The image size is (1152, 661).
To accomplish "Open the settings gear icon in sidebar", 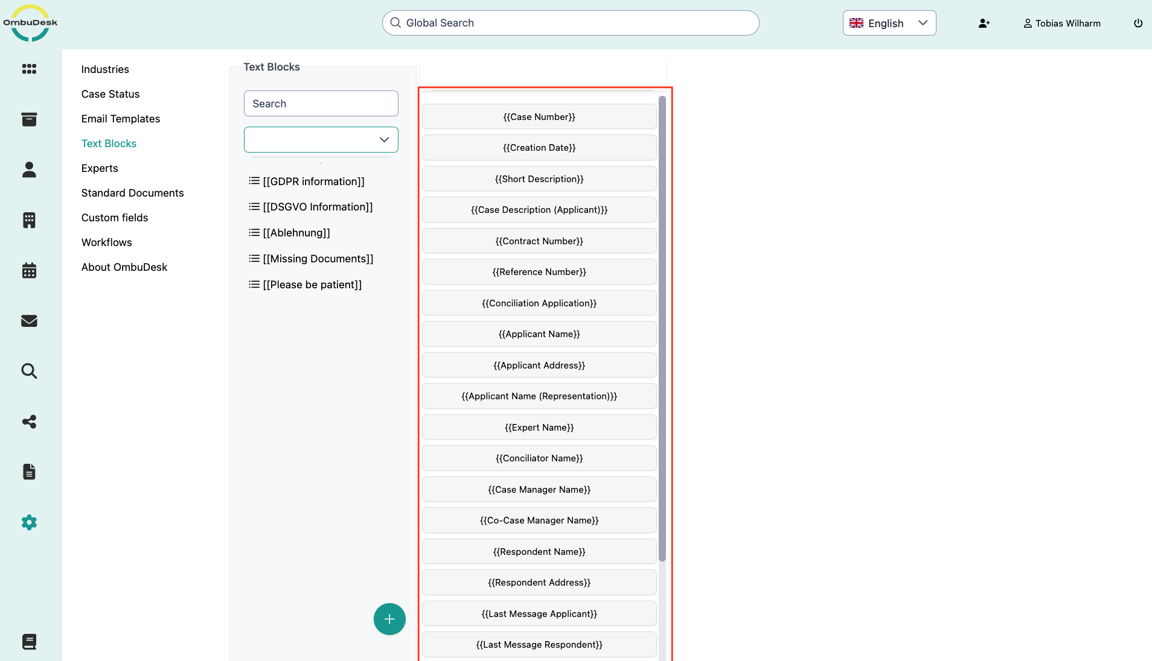I will (x=29, y=522).
